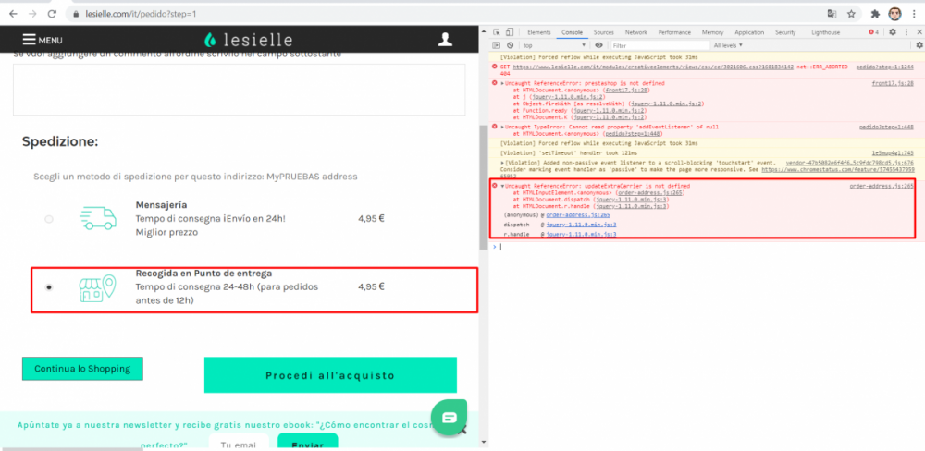Open the hamburger MENU on the site
The image size is (925, 451).
click(43, 40)
